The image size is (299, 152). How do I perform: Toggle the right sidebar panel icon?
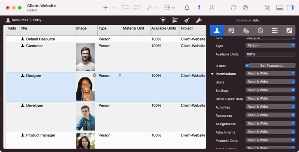coord(290,8)
